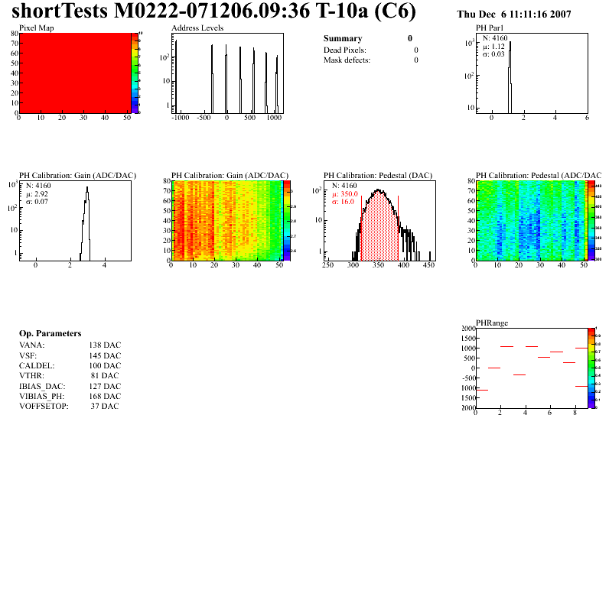The height and width of the screenshot is (590, 609).
Task: Click the VOFFSETOP 37 DAC parameter
Action: coord(69,406)
